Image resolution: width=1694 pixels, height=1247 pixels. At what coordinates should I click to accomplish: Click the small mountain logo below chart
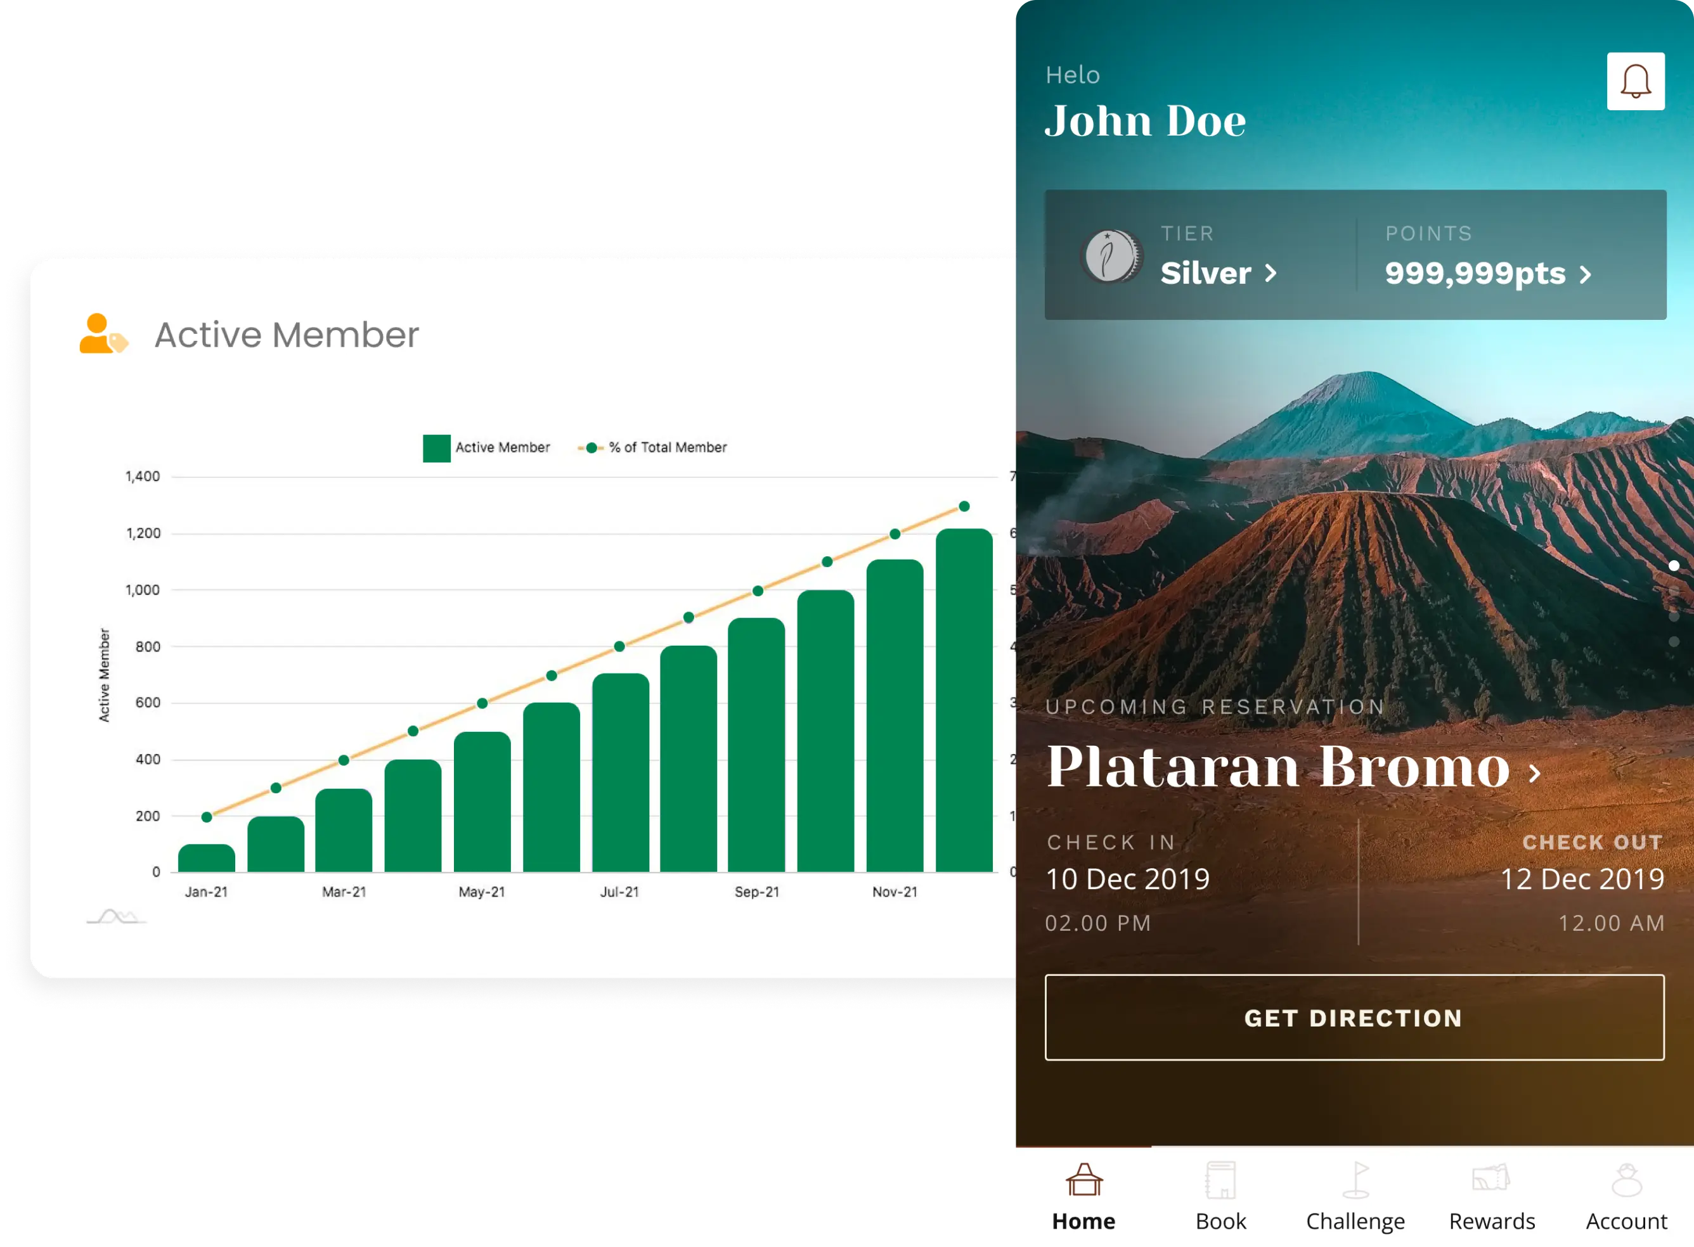point(116,916)
